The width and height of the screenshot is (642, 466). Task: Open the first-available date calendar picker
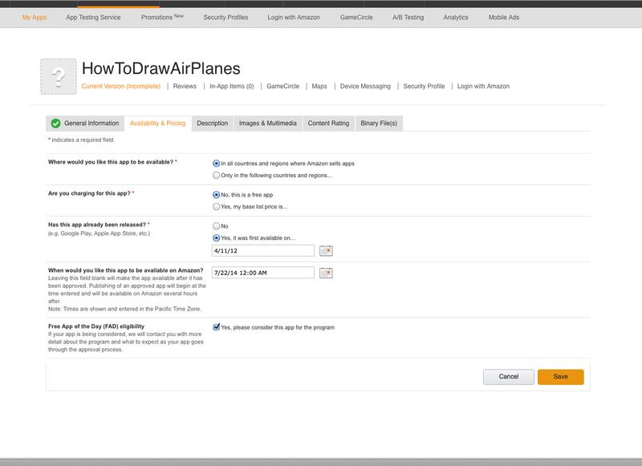pyautogui.click(x=326, y=250)
